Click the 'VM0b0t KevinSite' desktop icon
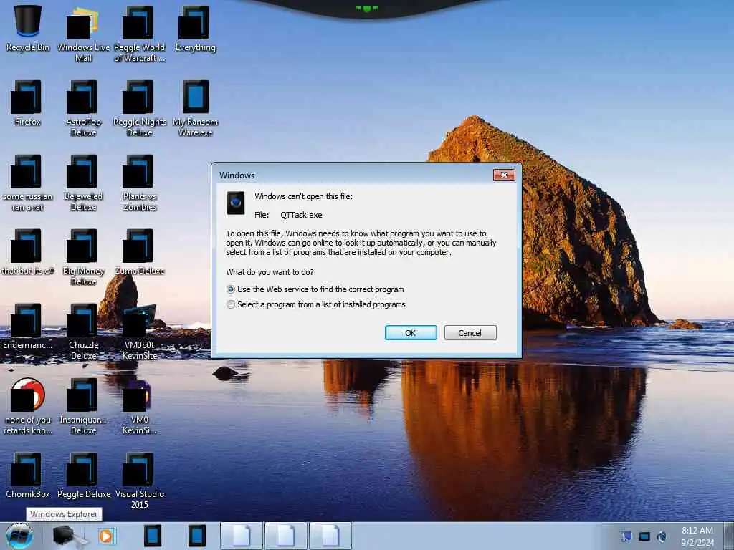 click(x=140, y=332)
